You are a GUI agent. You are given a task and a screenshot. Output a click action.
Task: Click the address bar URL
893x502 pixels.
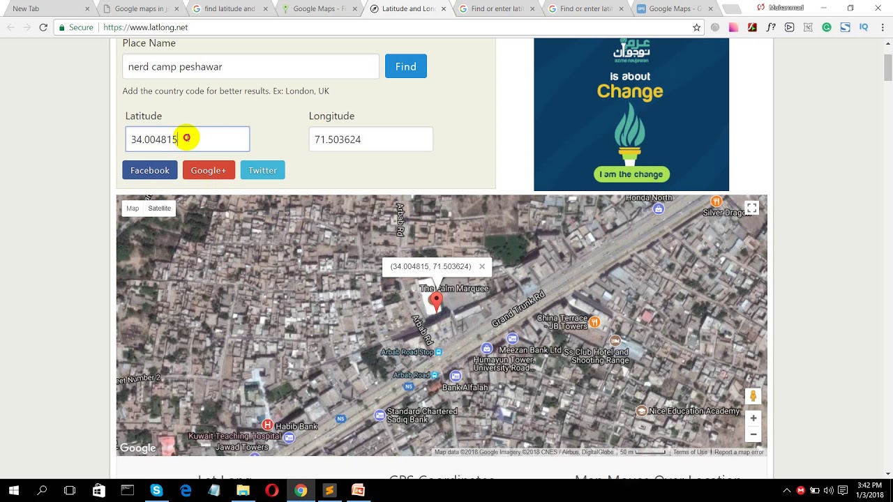click(145, 27)
